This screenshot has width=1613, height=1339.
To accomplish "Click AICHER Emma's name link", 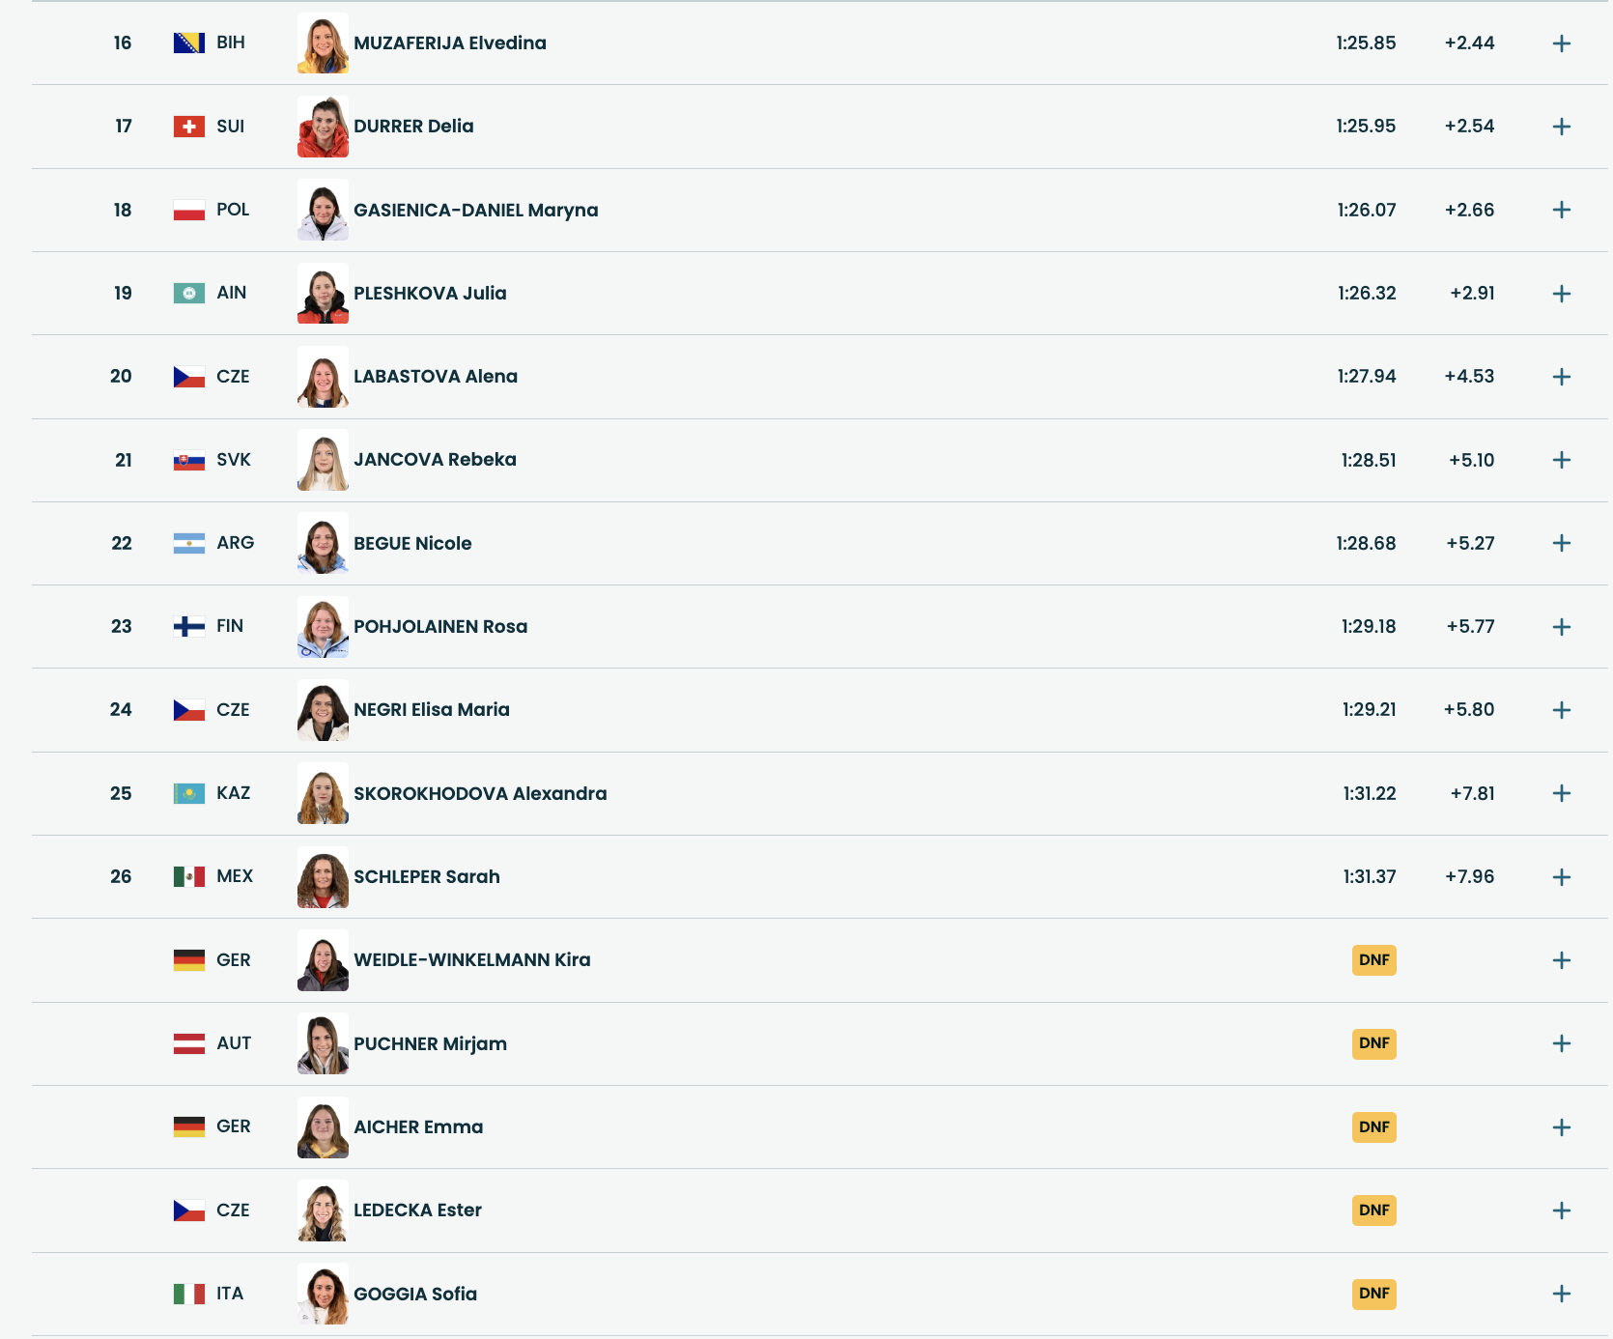I will tap(418, 1126).
